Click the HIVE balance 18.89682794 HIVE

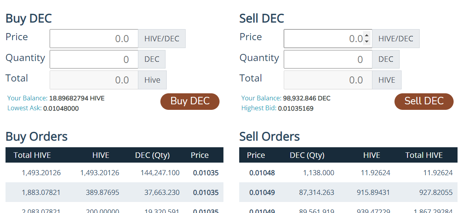click(77, 98)
